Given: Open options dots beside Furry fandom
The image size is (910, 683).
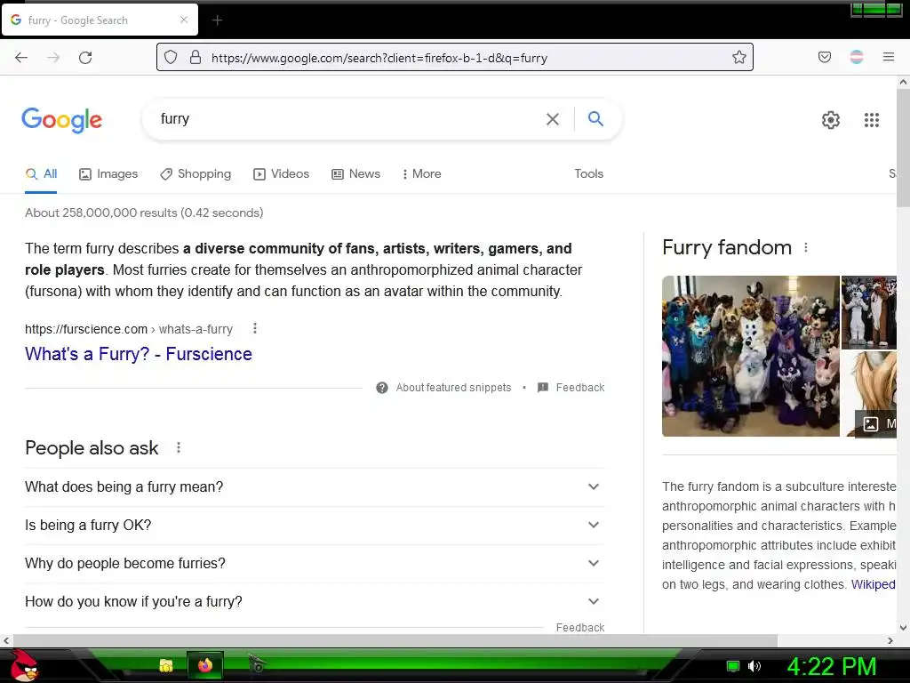Looking at the screenshot, I should click(x=805, y=247).
